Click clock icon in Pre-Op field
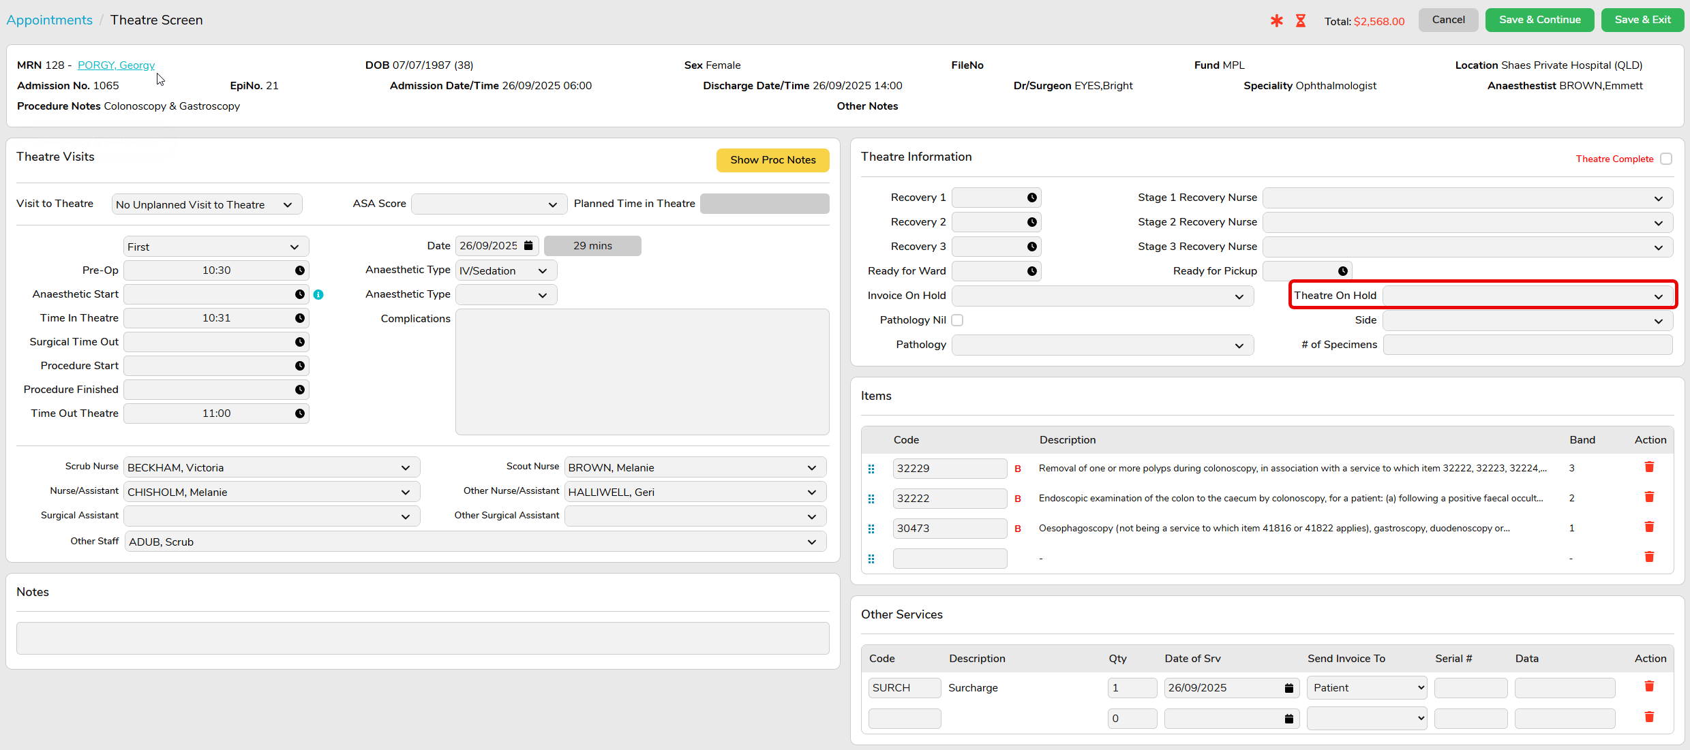Screen dimensions: 1690x750 click(x=300, y=270)
